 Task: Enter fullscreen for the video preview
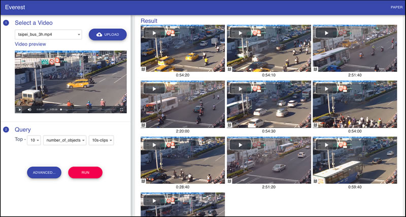tap(122, 109)
